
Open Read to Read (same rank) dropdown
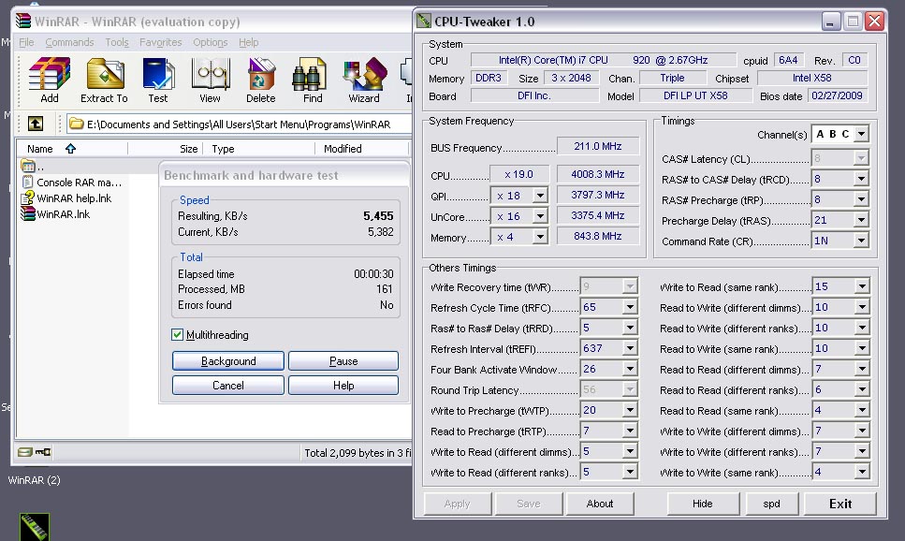point(862,411)
